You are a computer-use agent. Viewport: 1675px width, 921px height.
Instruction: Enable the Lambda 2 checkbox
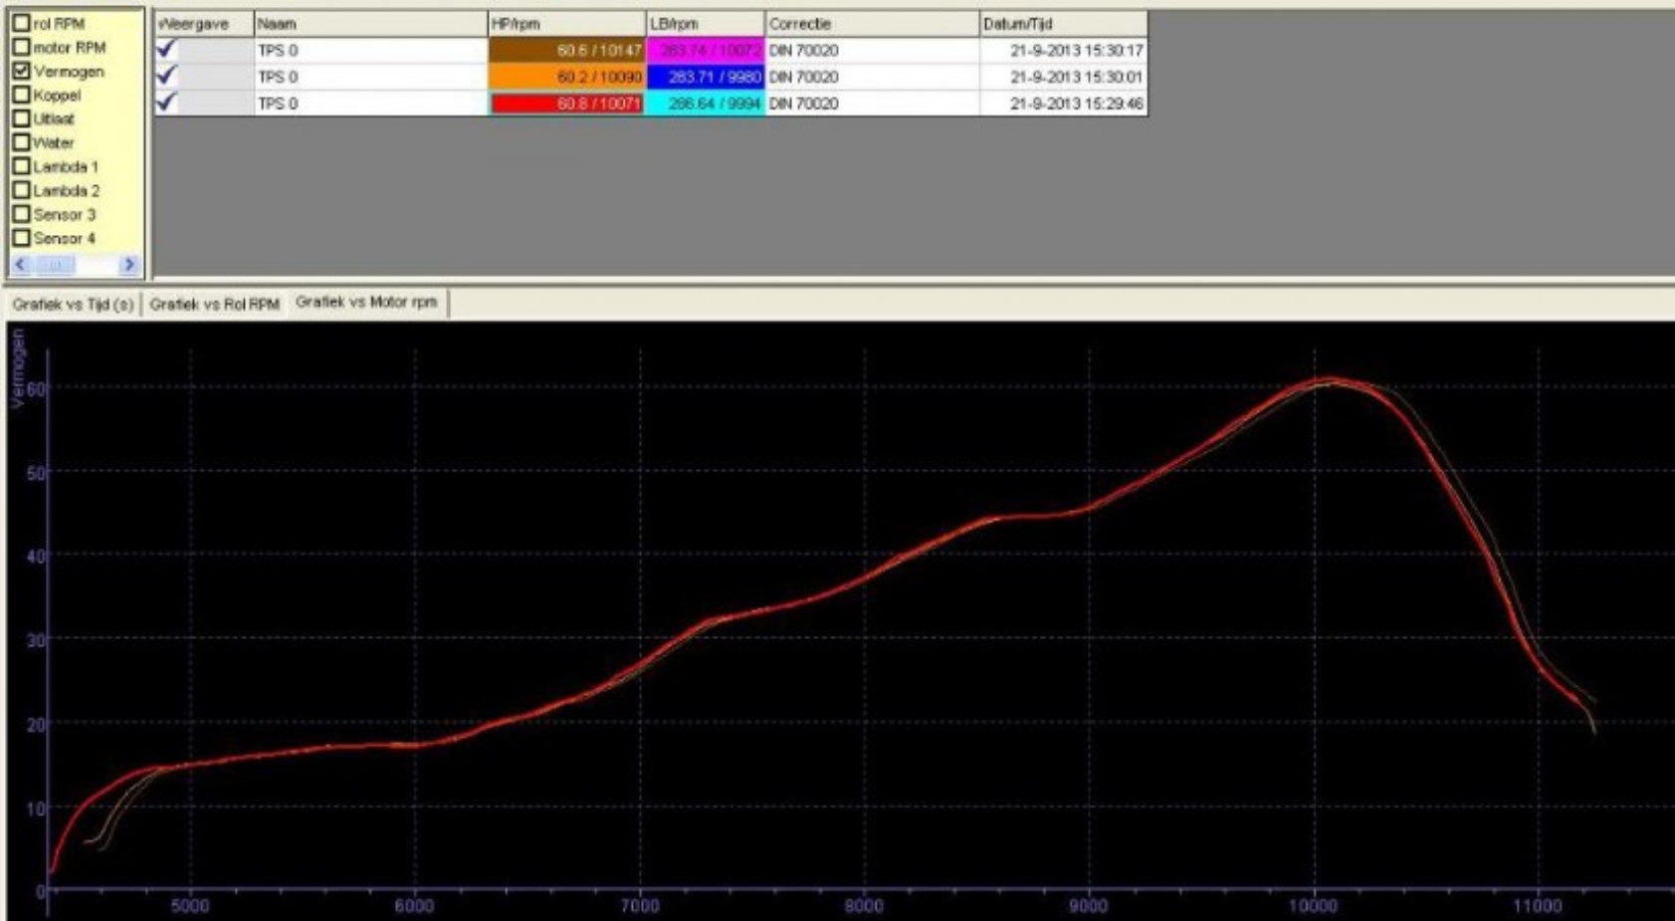point(21,190)
